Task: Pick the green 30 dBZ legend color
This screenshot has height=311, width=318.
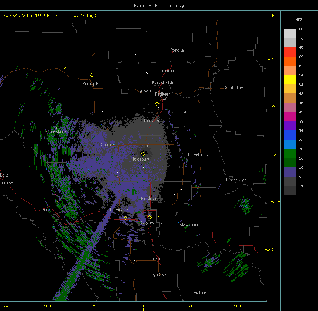Action: 290,154
